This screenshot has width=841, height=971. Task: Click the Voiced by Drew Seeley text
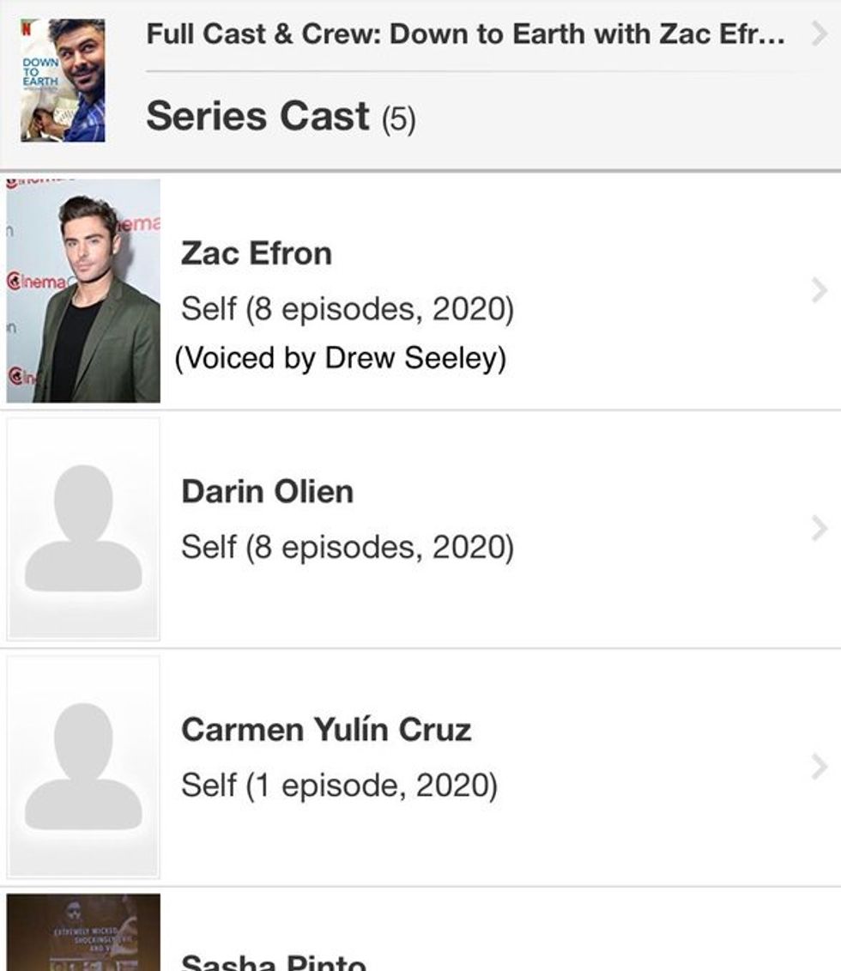341,358
